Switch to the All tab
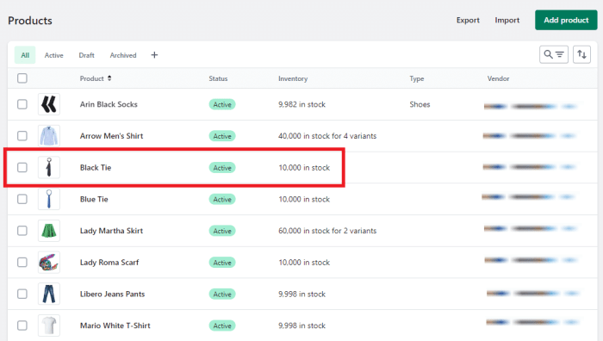The height and width of the screenshot is (341, 603). coord(25,55)
